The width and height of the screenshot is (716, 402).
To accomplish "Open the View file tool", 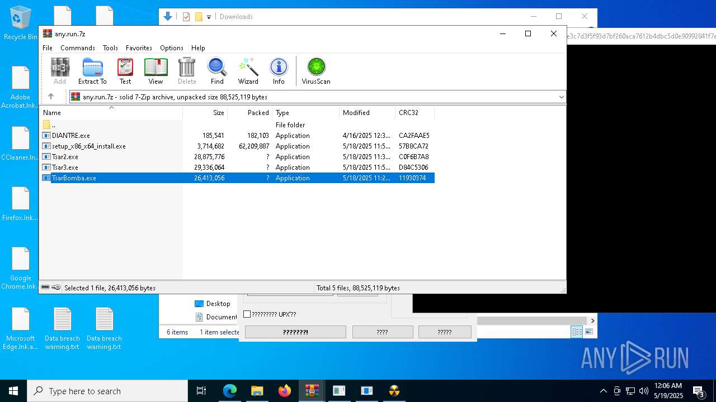I will pyautogui.click(x=156, y=71).
